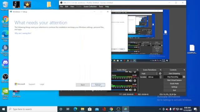Open OBS View menu
Viewport: 200px width, 112px height.
coord(72,7)
